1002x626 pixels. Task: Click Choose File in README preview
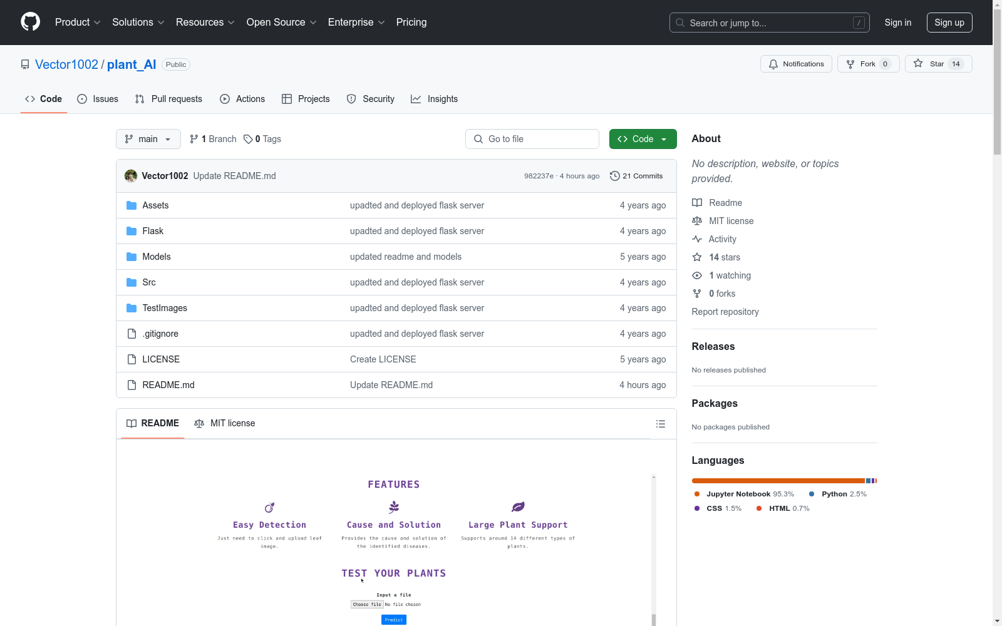367,605
